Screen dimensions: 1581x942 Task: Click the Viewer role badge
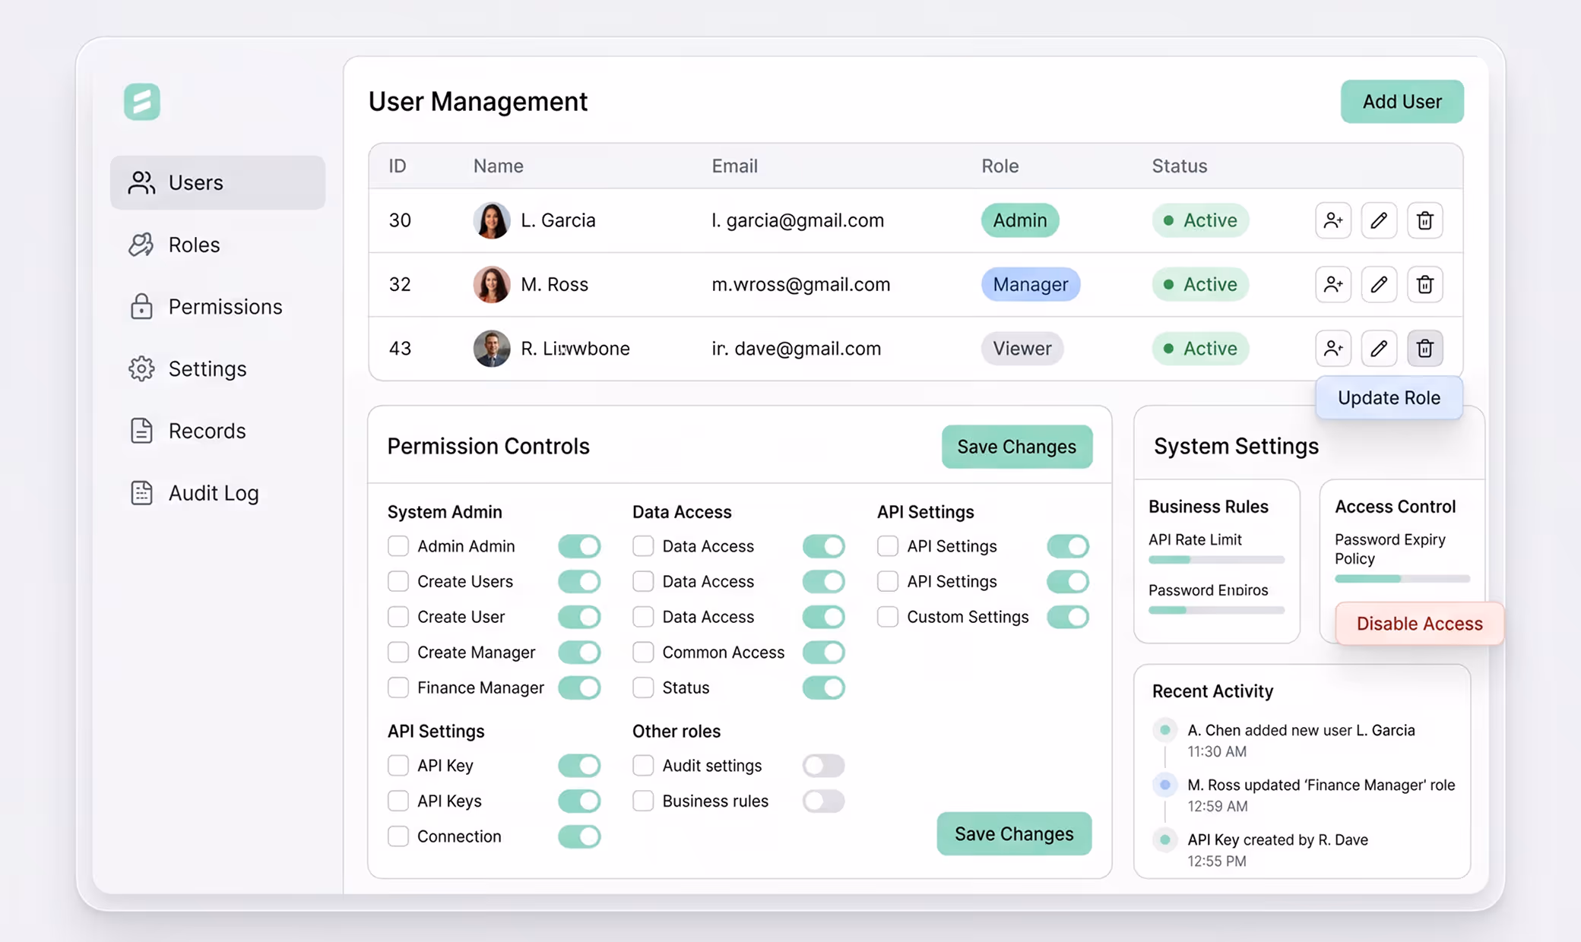[x=1022, y=348]
